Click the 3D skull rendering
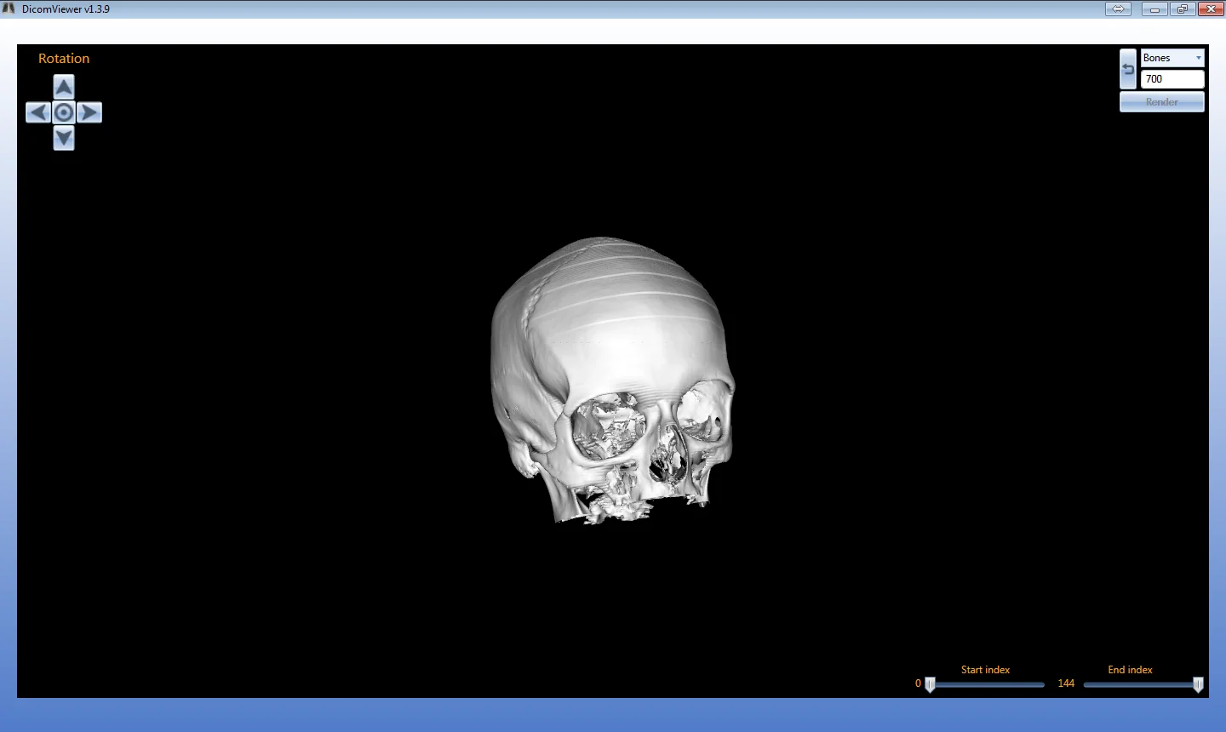The width and height of the screenshot is (1226, 732). pyautogui.click(x=612, y=380)
